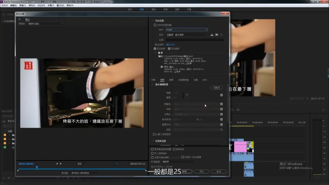
Task: Switch to the Multiplexer tab
Action: pos(183,80)
